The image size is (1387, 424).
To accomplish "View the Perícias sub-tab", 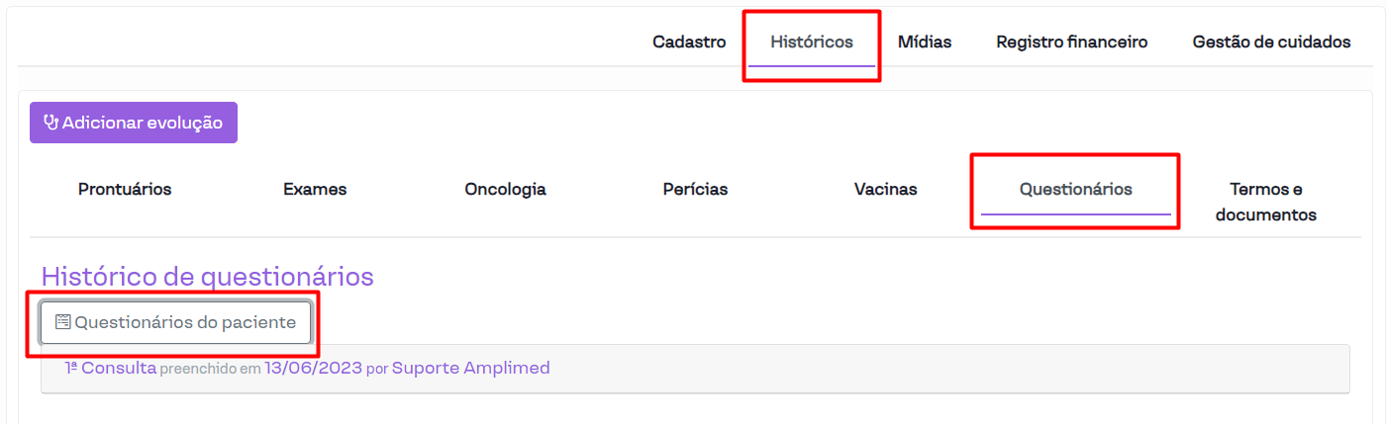I will [x=695, y=190].
